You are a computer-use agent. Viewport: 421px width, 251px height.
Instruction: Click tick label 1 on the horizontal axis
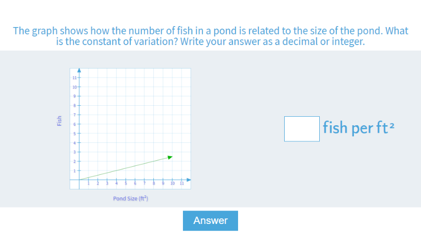tap(89, 184)
